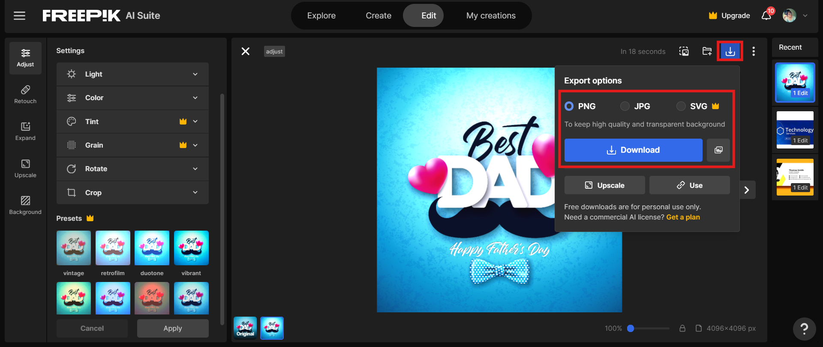Open the notifications bell
Screen dimensions: 823x347
(x=766, y=16)
